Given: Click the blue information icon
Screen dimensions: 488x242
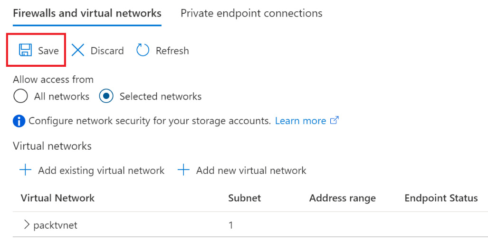Looking at the screenshot, I should (19, 121).
